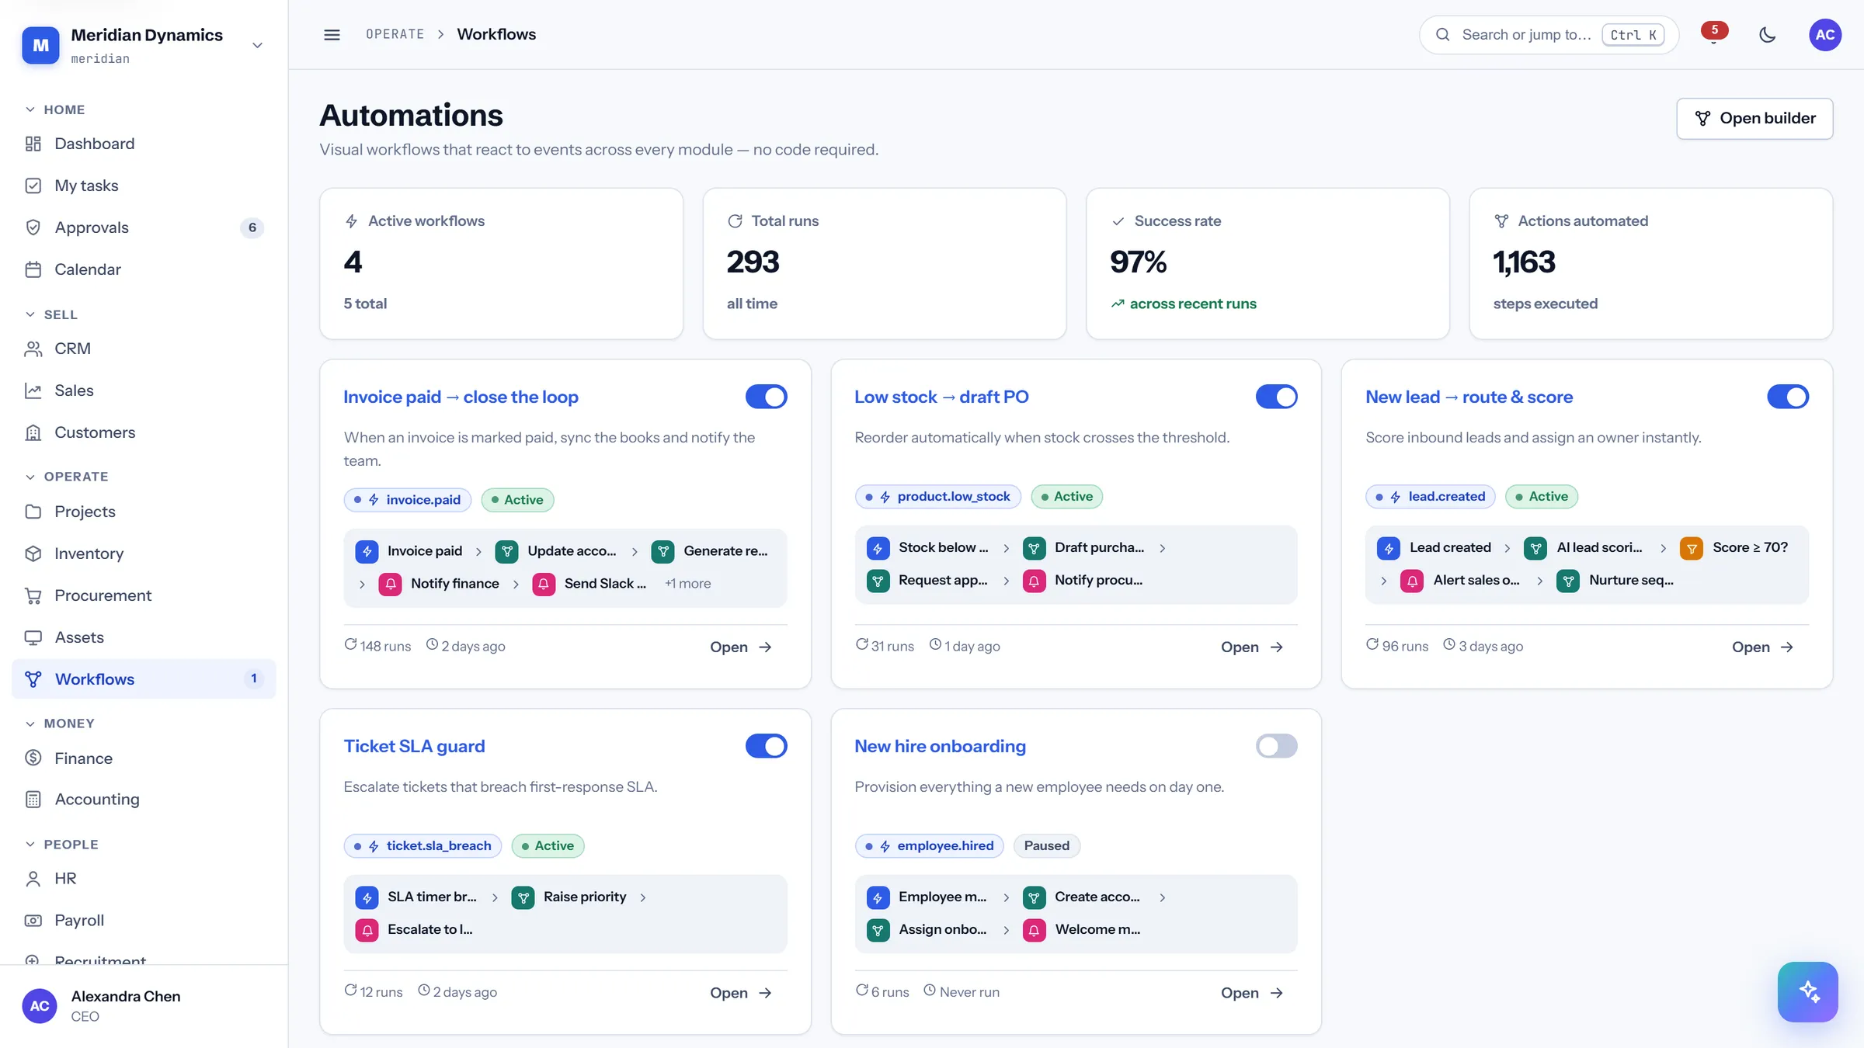Click the Notify finance bell step icon
Image resolution: width=1864 pixels, height=1048 pixels.
click(390, 584)
